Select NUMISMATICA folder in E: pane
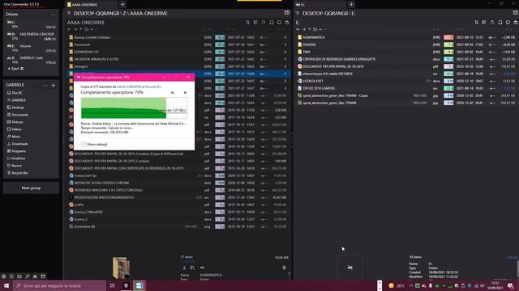 click(x=407, y=37)
